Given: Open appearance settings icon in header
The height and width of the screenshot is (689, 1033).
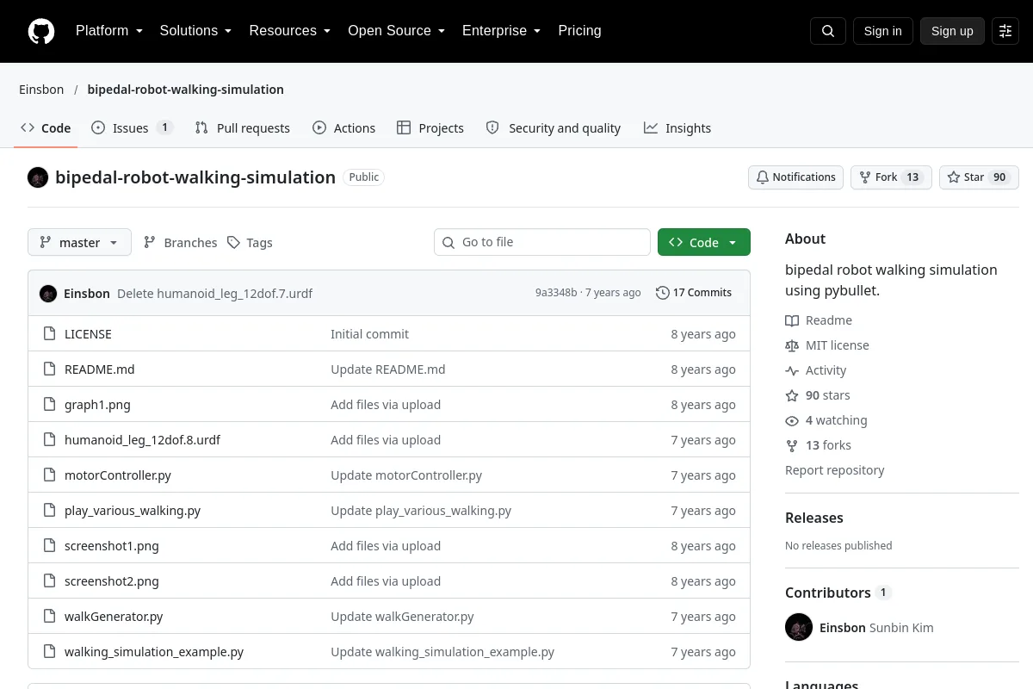Looking at the screenshot, I should click(1005, 31).
